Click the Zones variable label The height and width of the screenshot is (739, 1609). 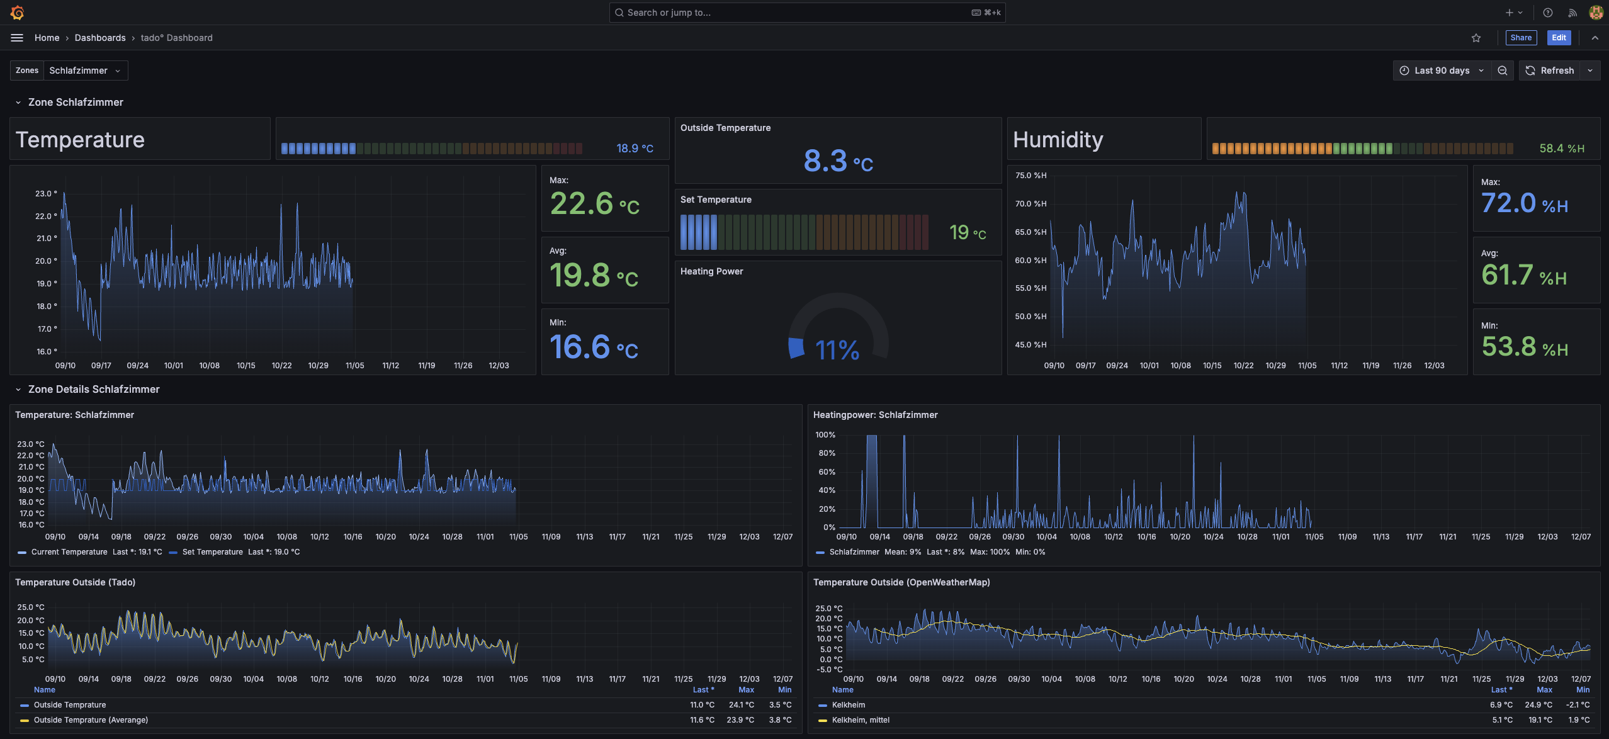click(x=27, y=71)
